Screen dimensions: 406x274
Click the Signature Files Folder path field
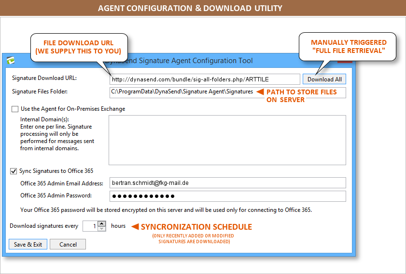(227, 93)
